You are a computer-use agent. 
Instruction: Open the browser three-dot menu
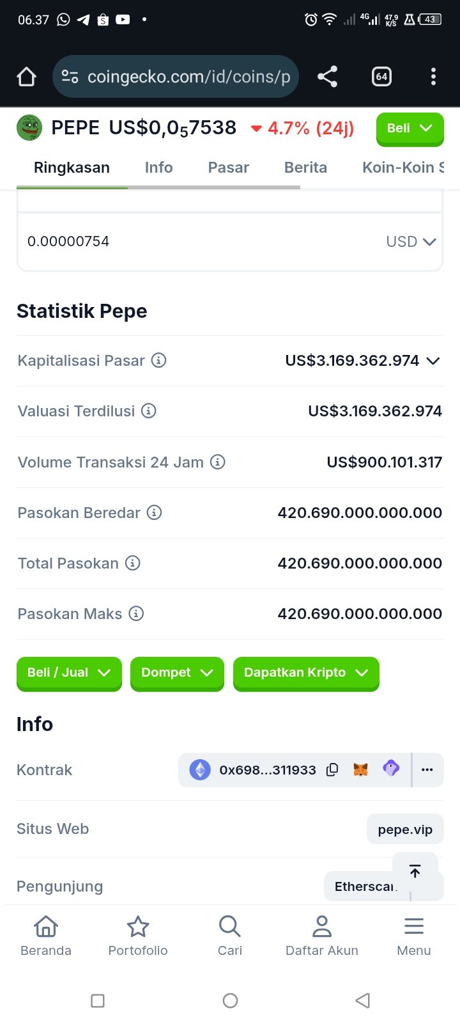[433, 77]
